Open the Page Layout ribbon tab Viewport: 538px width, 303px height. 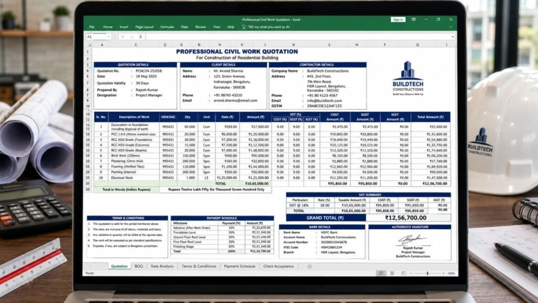[144, 27]
